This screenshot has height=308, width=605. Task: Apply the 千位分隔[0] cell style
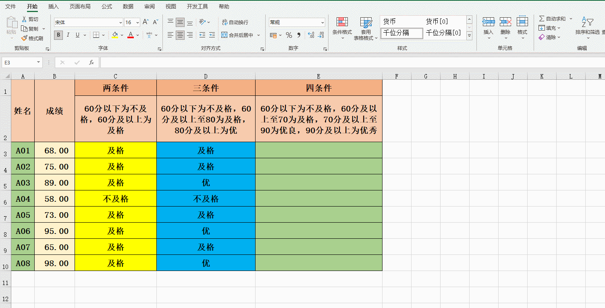444,33
